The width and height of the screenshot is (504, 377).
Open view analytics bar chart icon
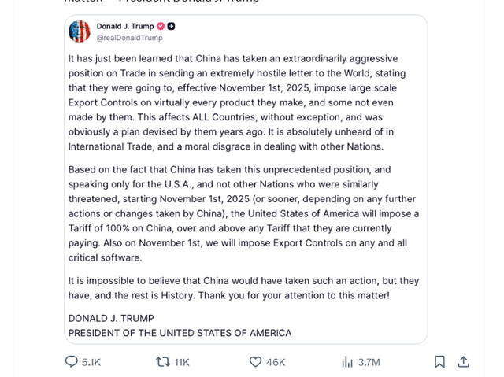pos(347,362)
